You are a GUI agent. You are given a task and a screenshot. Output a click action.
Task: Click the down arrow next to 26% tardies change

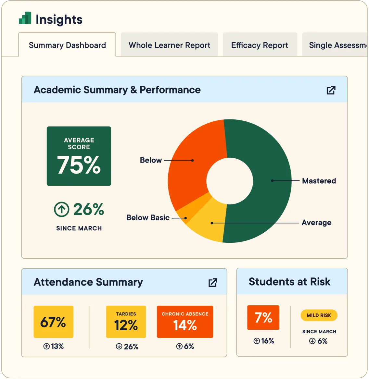(x=119, y=347)
